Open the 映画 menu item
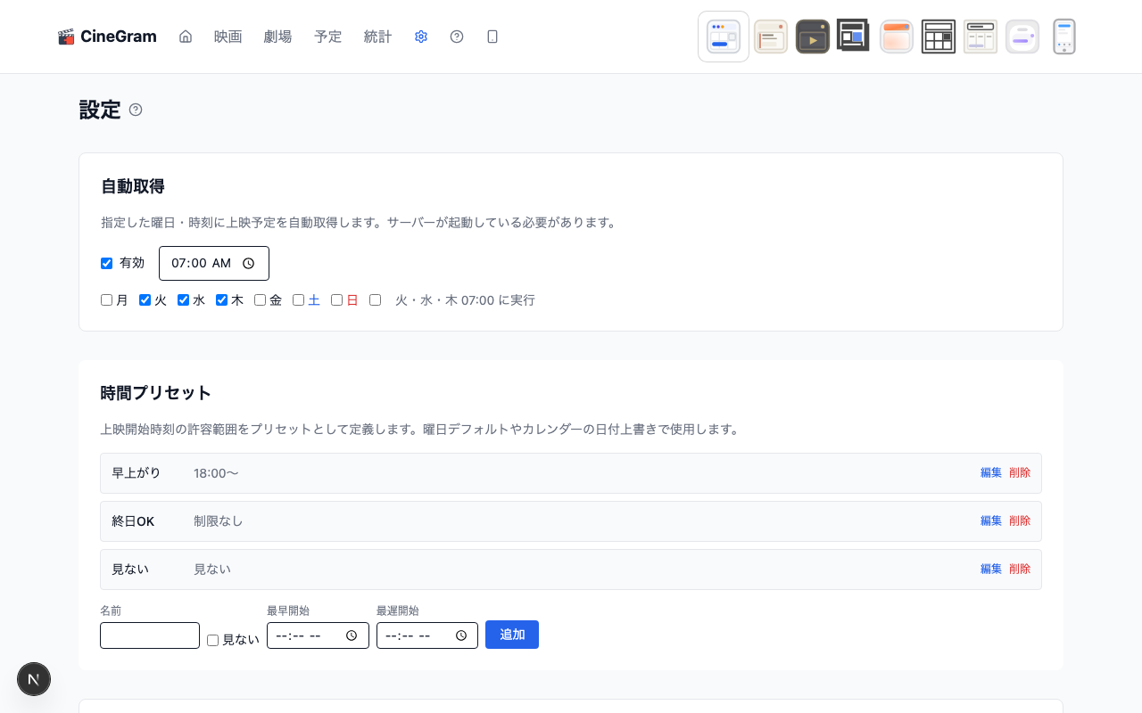 (x=228, y=37)
